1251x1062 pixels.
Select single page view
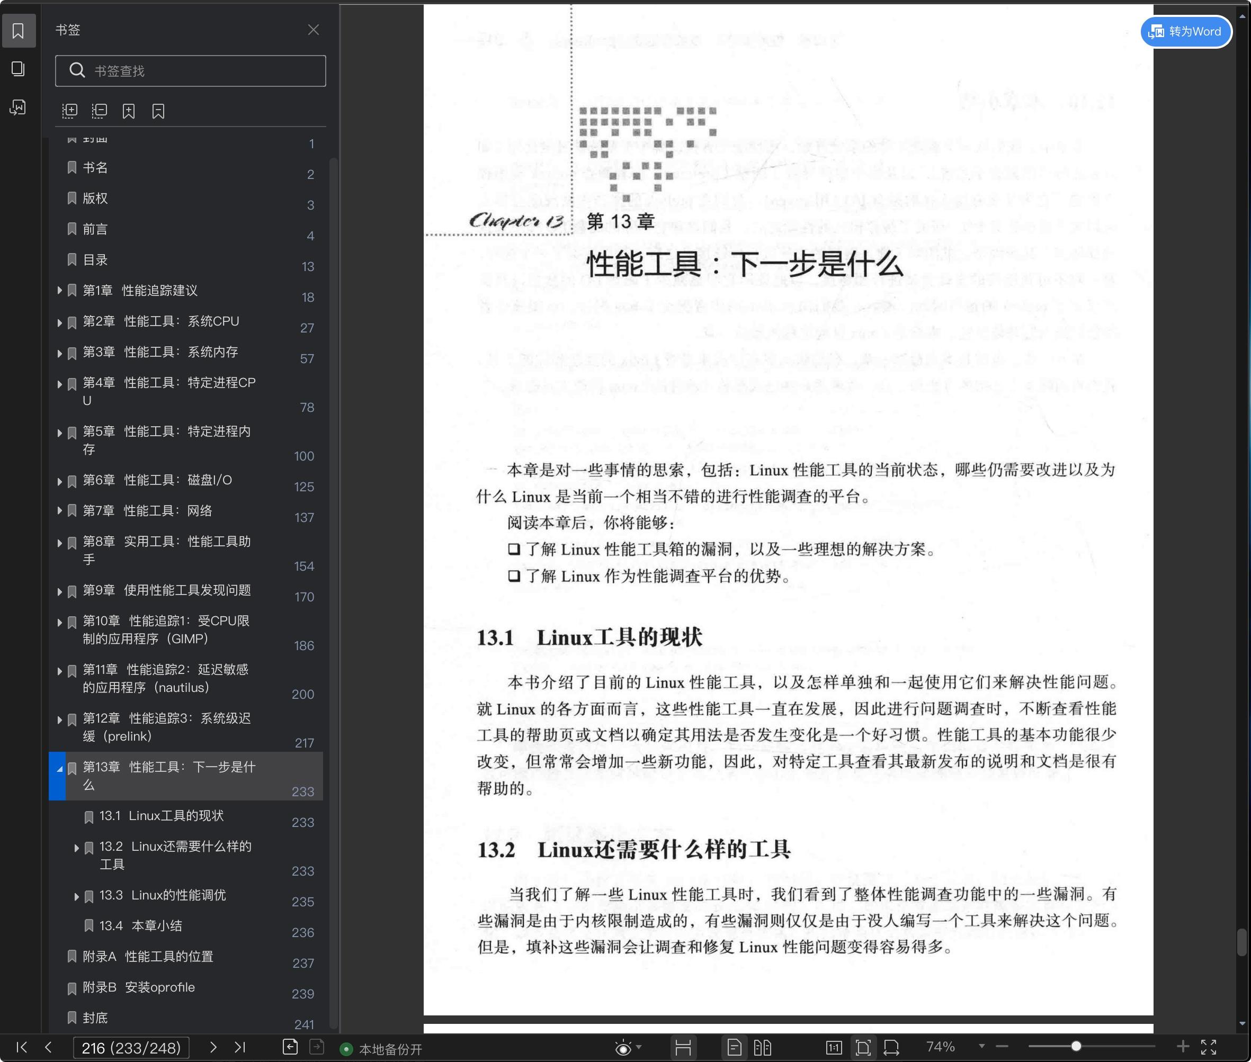[734, 1048]
